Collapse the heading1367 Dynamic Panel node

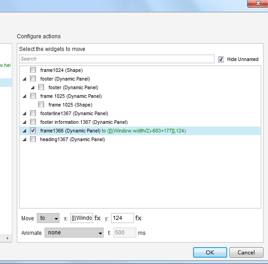tap(25, 140)
